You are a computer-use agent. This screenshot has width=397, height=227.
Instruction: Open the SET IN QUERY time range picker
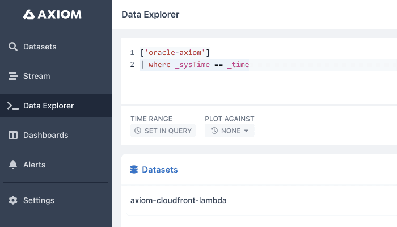pos(163,131)
